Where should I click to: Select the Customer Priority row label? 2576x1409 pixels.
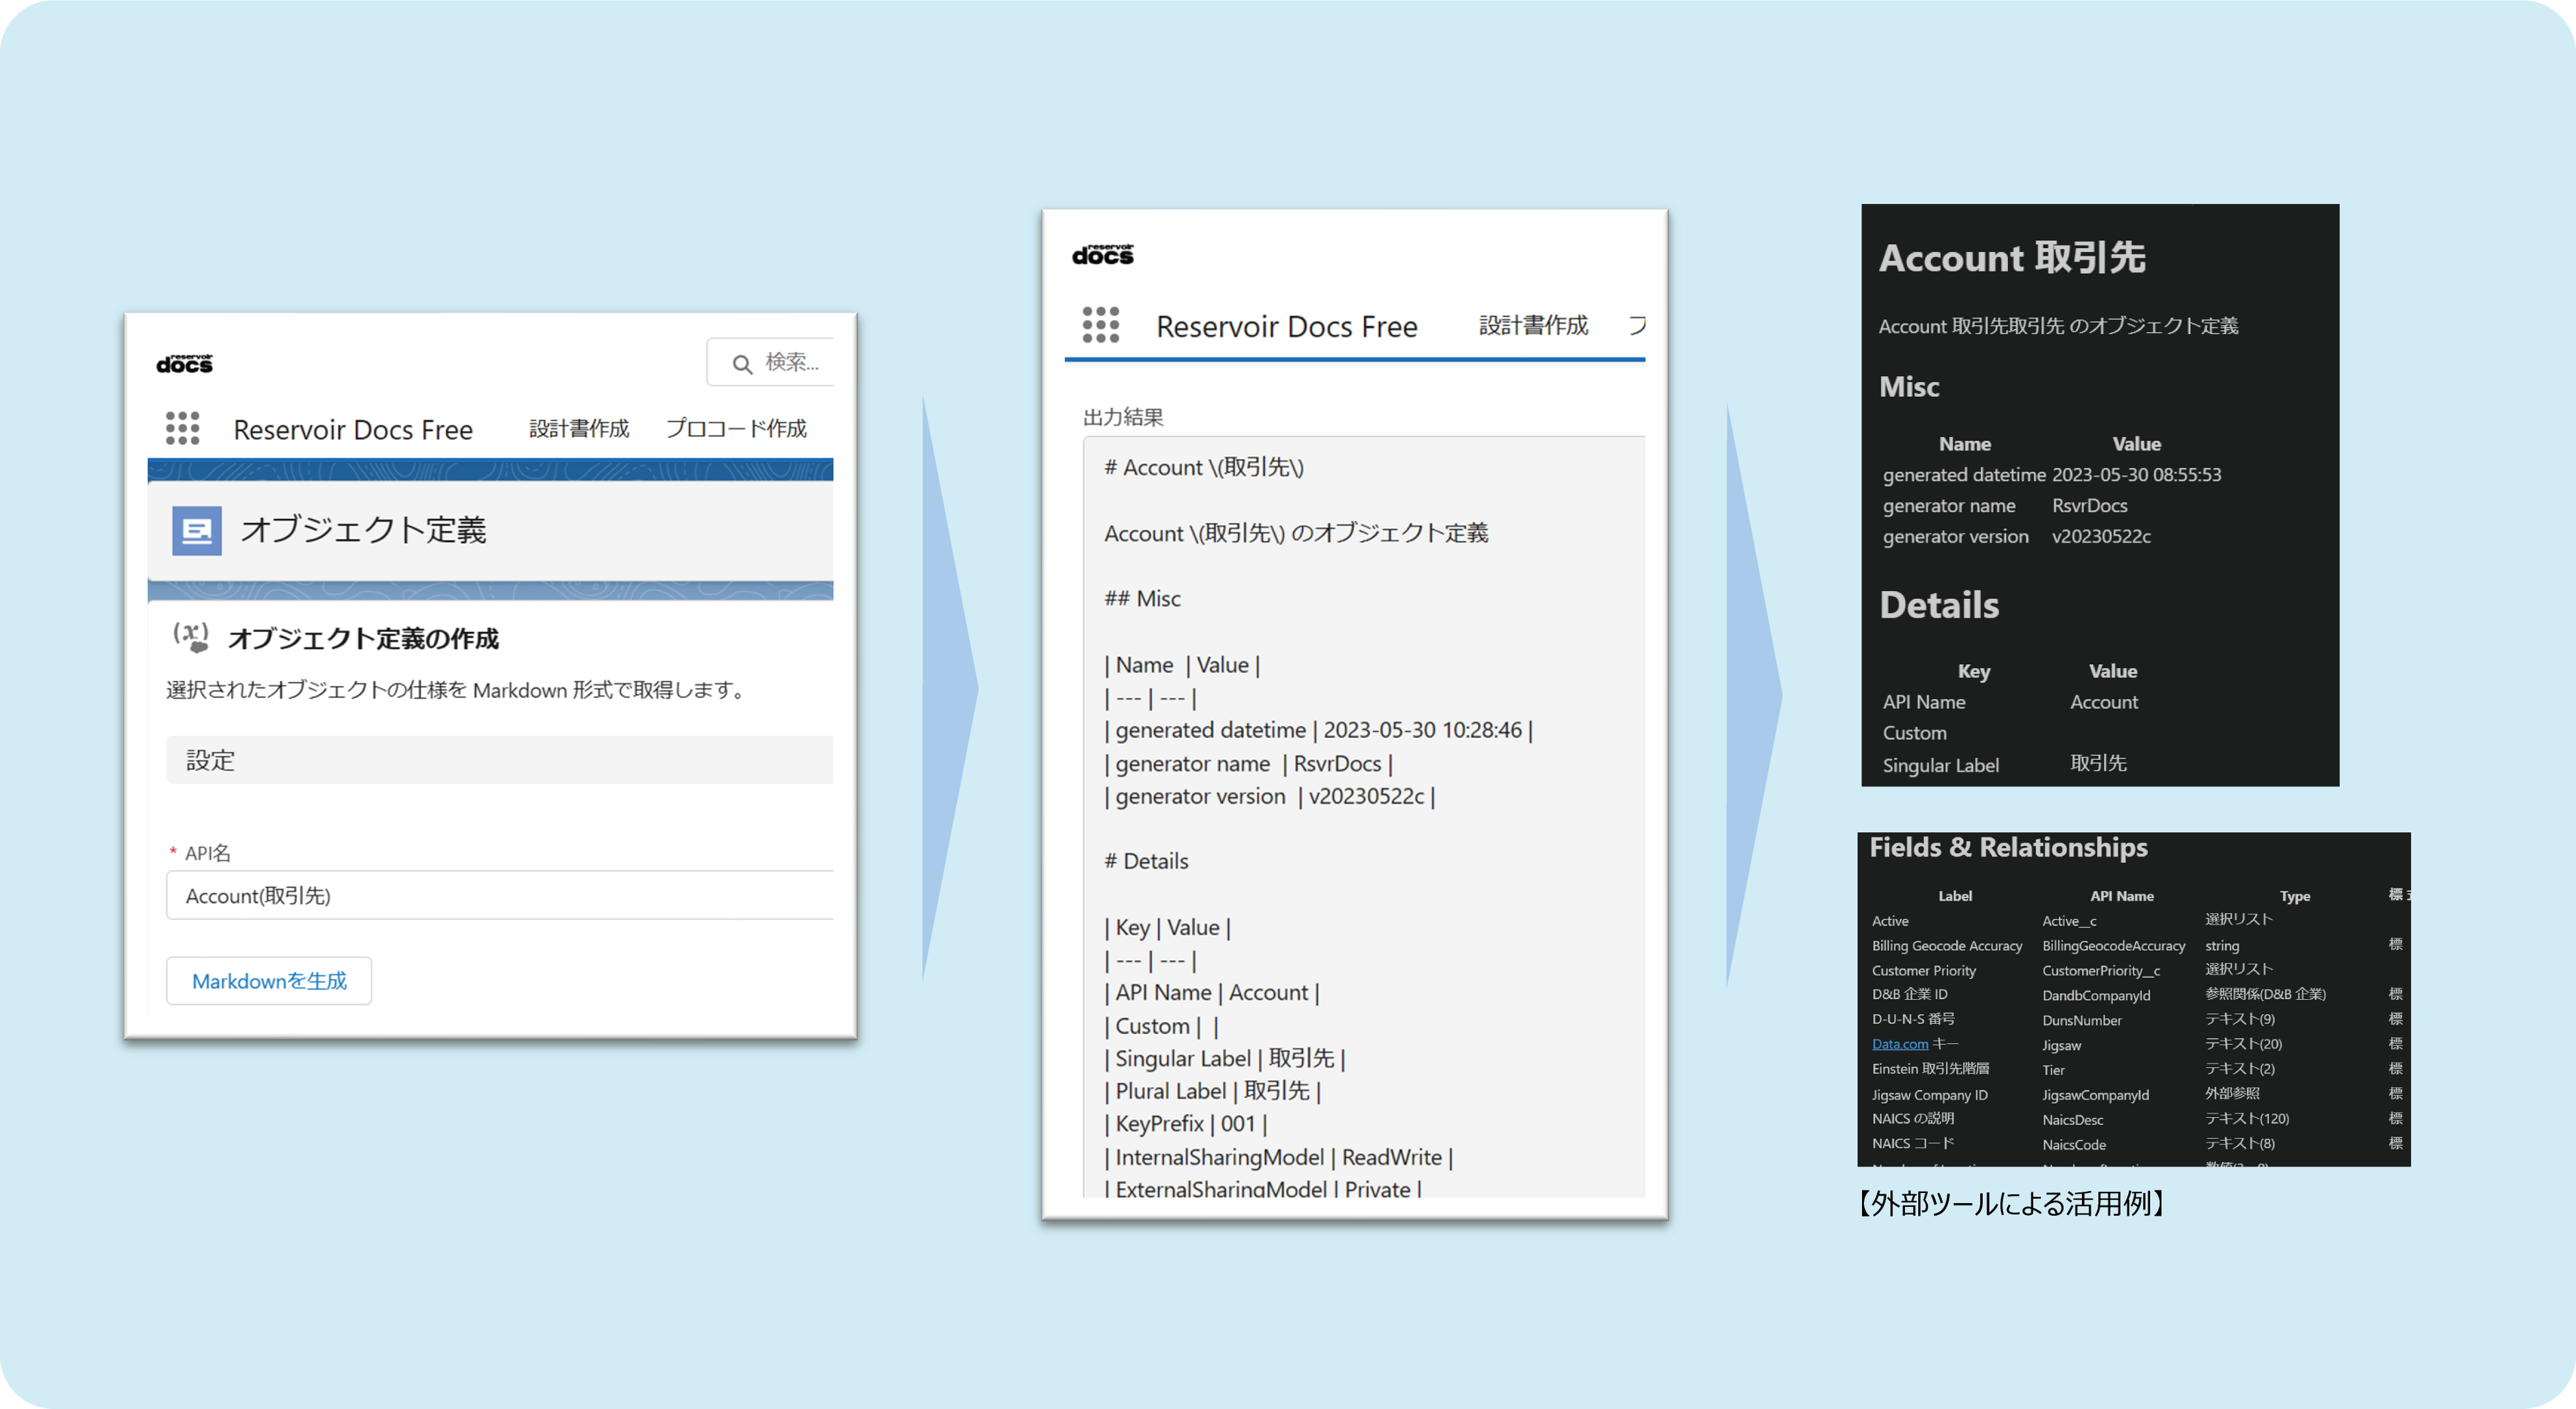point(1924,971)
